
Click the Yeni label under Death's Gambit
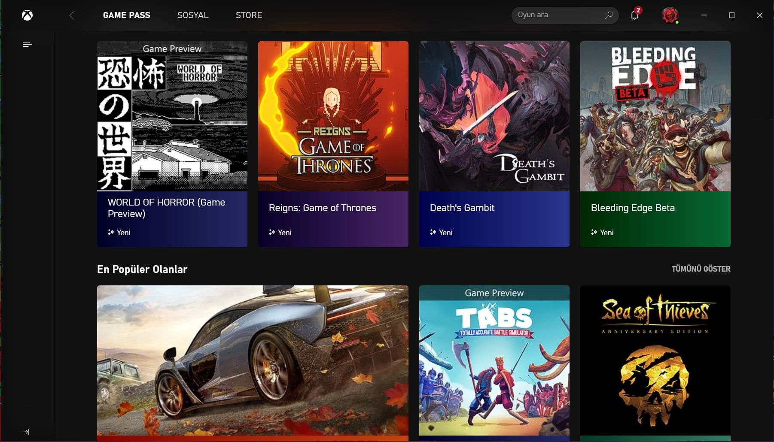(445, 233)
